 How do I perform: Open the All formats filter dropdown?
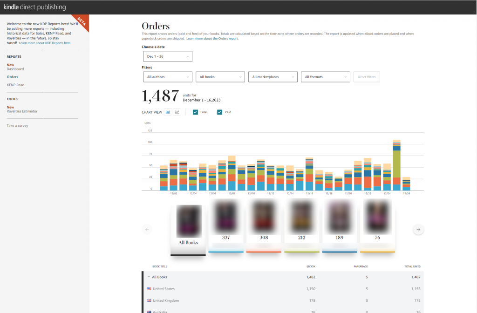pyautogui.click(x=326, y=77)
